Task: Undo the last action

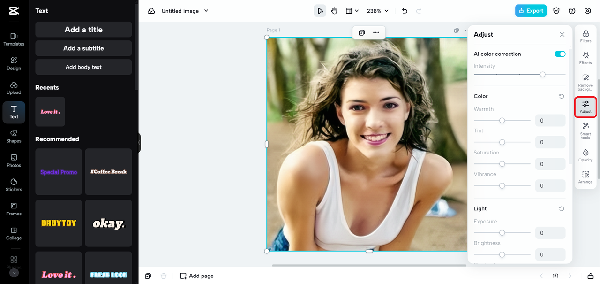Action: pyautogui.click(x=405, y=11)
